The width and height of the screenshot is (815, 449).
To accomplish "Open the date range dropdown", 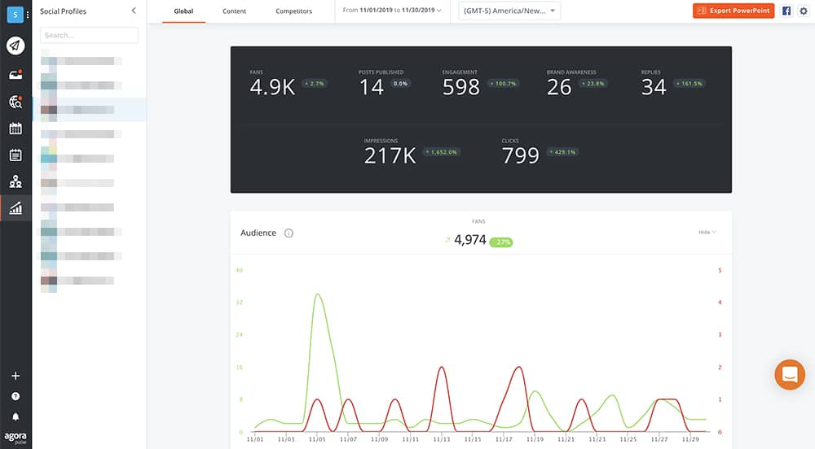I will [x=392, y=11].
